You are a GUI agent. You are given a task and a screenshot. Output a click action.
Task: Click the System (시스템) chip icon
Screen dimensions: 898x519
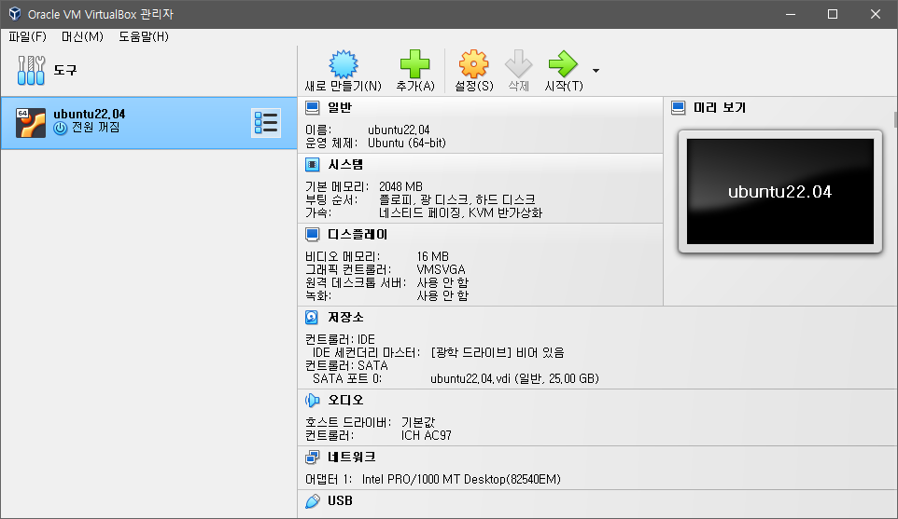point(312,165)
